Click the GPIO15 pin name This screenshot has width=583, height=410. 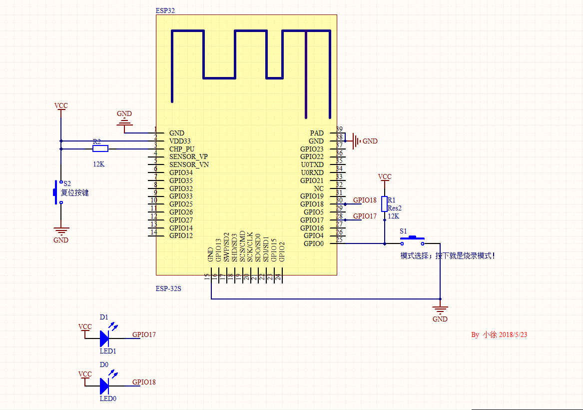coord(274,250)
